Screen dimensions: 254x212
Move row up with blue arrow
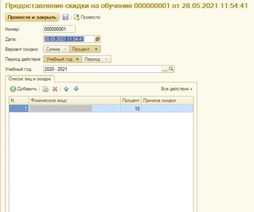coord(66,89)
